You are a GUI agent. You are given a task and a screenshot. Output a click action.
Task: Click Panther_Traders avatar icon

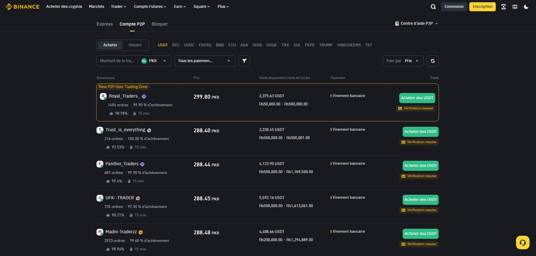coord(100,164)
